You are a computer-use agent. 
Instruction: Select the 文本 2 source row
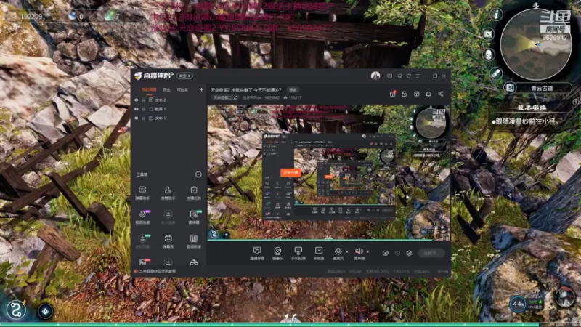coord(168,100)
